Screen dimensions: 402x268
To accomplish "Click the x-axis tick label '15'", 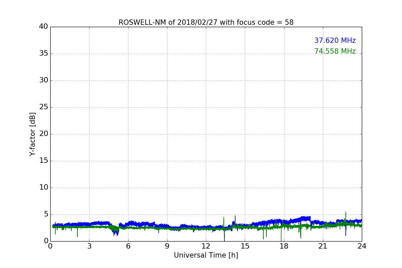I will pos(245,246).
